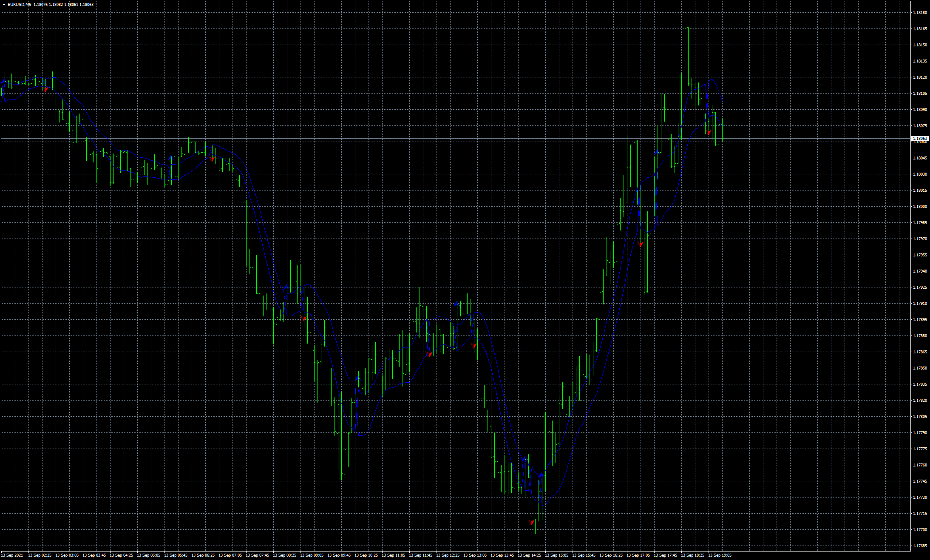Click the 1.18000 price axis label
Viewport: 930px width, 560px height.
coord(920,207)
